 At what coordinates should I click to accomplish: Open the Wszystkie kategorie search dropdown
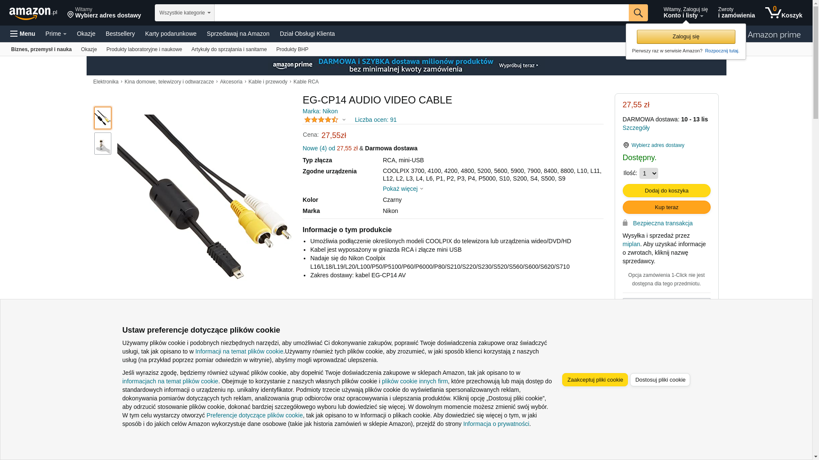(x=185, y=13)
